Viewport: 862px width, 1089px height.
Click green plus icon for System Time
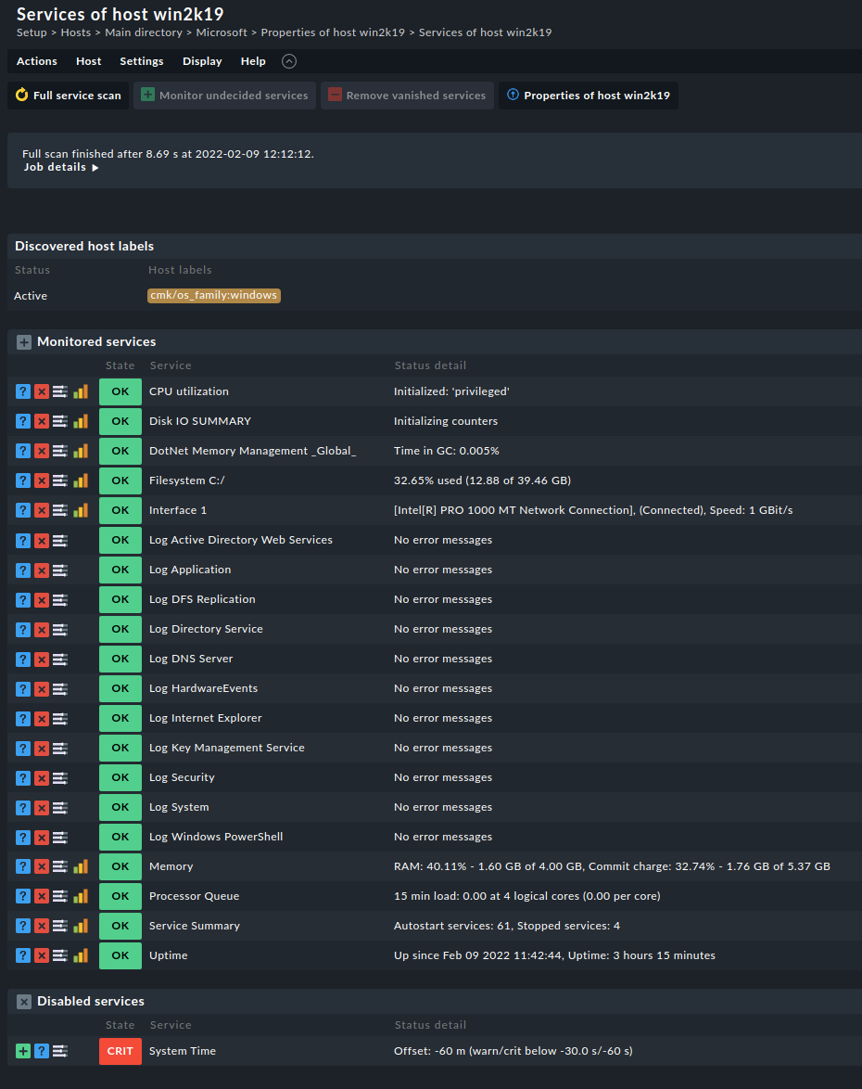click(23, 1051)
